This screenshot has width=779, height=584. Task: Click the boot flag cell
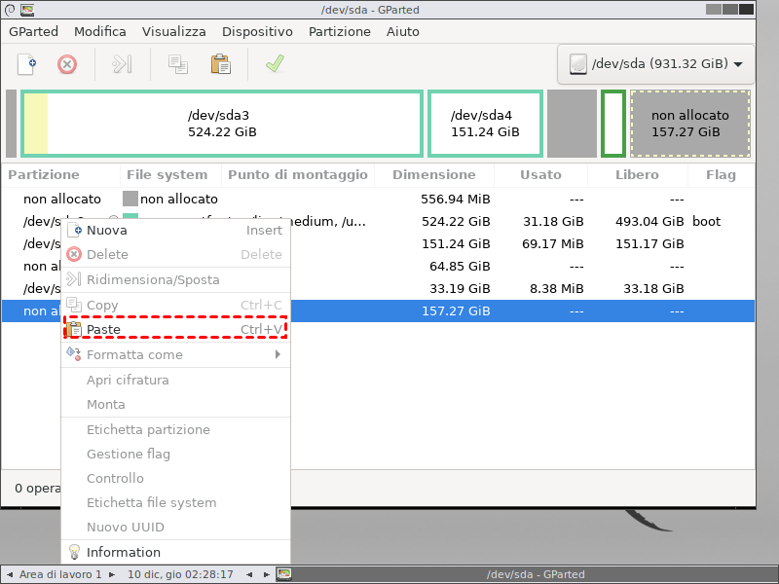pyautogui.click(x=706, y=222)
